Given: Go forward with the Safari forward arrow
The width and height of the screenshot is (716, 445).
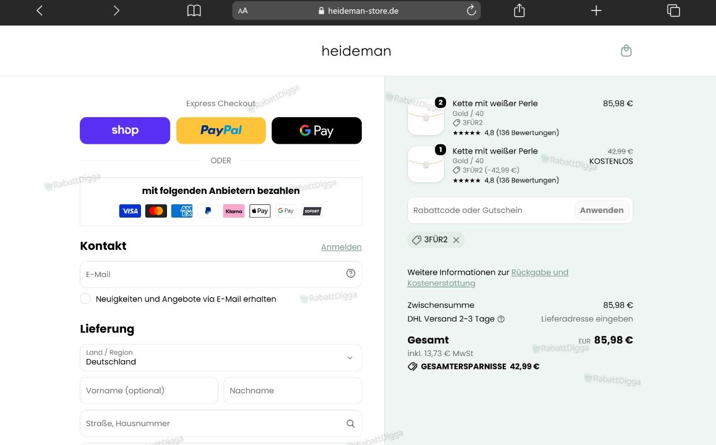Looking at the screenshot, I should pos(116,10).
